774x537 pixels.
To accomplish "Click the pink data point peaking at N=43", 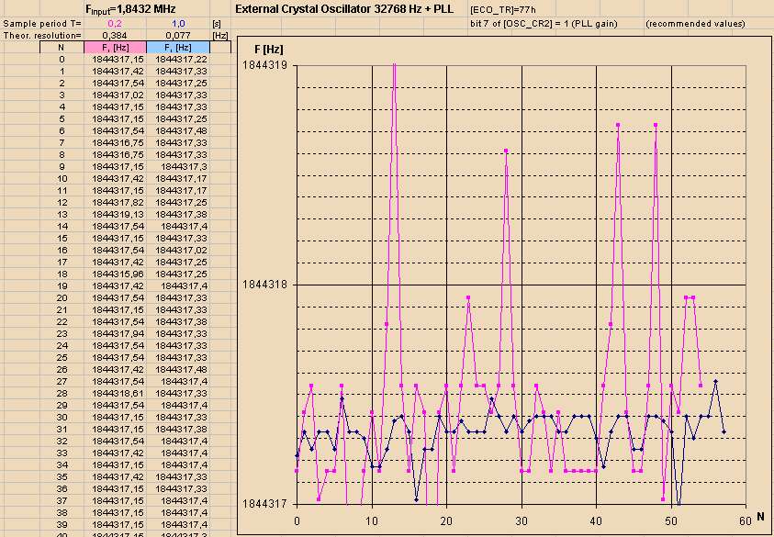I will tap(618, 125).
